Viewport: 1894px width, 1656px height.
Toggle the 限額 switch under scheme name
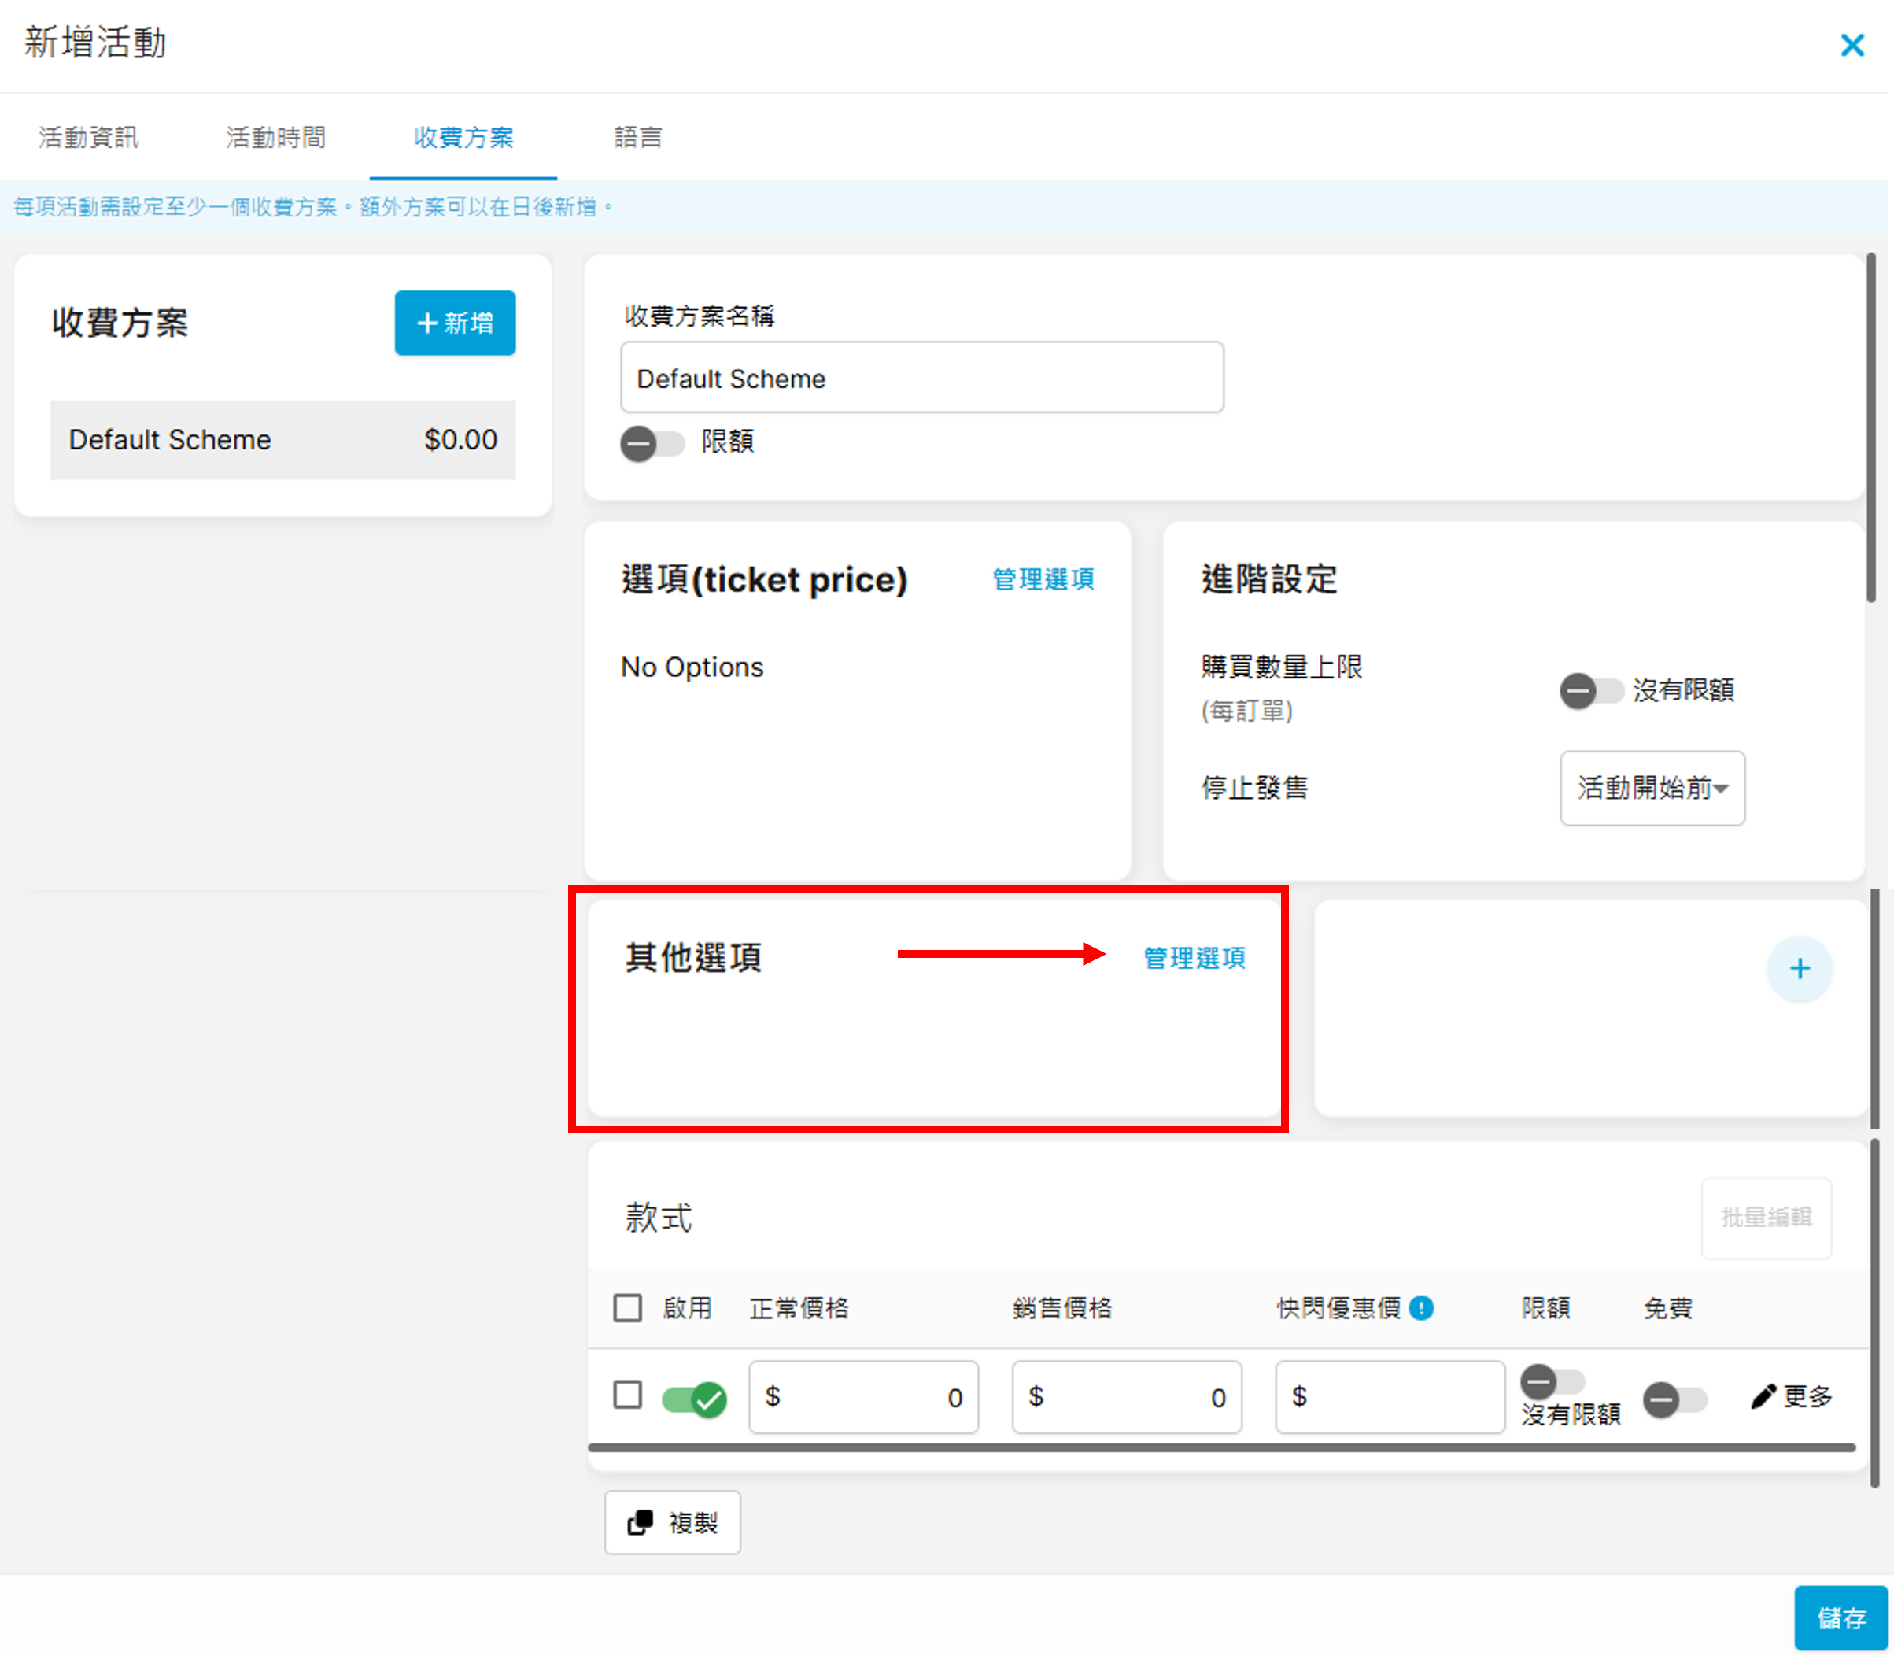coord(652,444)
